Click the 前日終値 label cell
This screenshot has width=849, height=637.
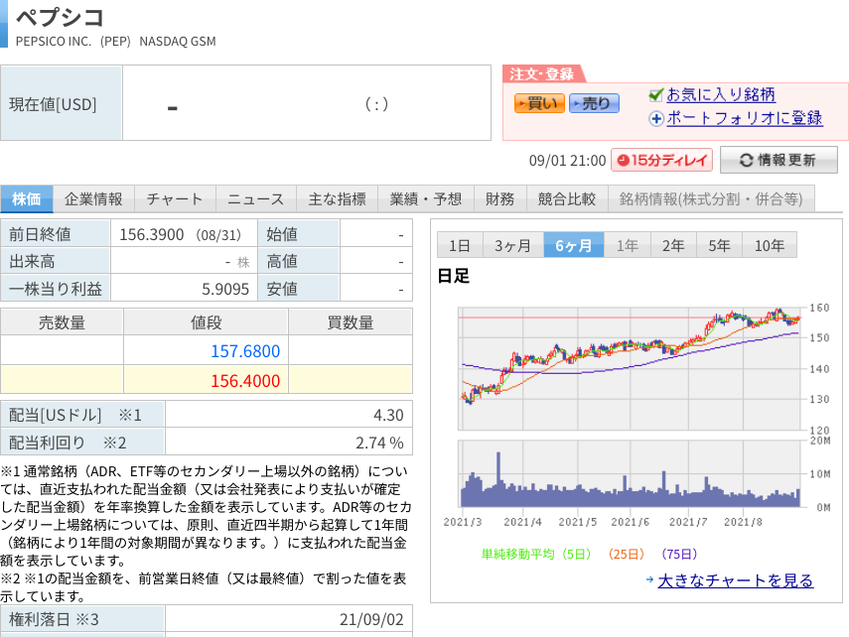[x=56, y=234]
